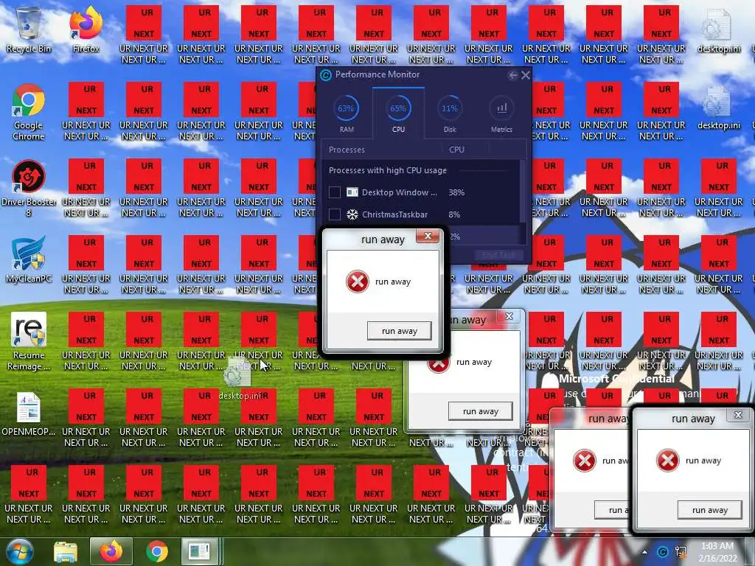Switch to Firefox from the taskbar
This screenshot has height=566, width=755.
111,551
